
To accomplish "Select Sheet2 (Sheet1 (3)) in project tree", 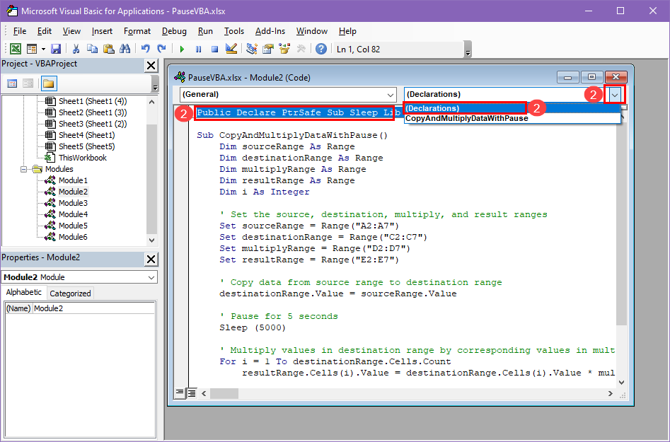I will pyautogui.click(x=93, y=112).
